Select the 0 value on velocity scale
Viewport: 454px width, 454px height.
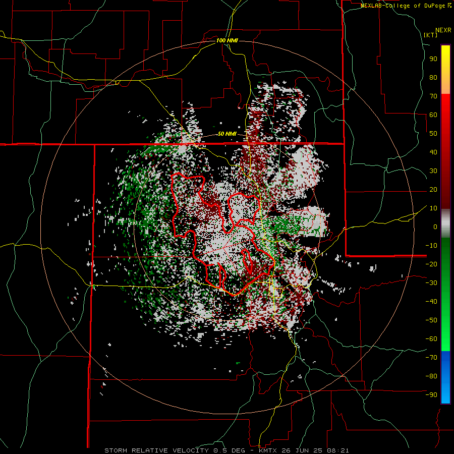tap(435, 226)
